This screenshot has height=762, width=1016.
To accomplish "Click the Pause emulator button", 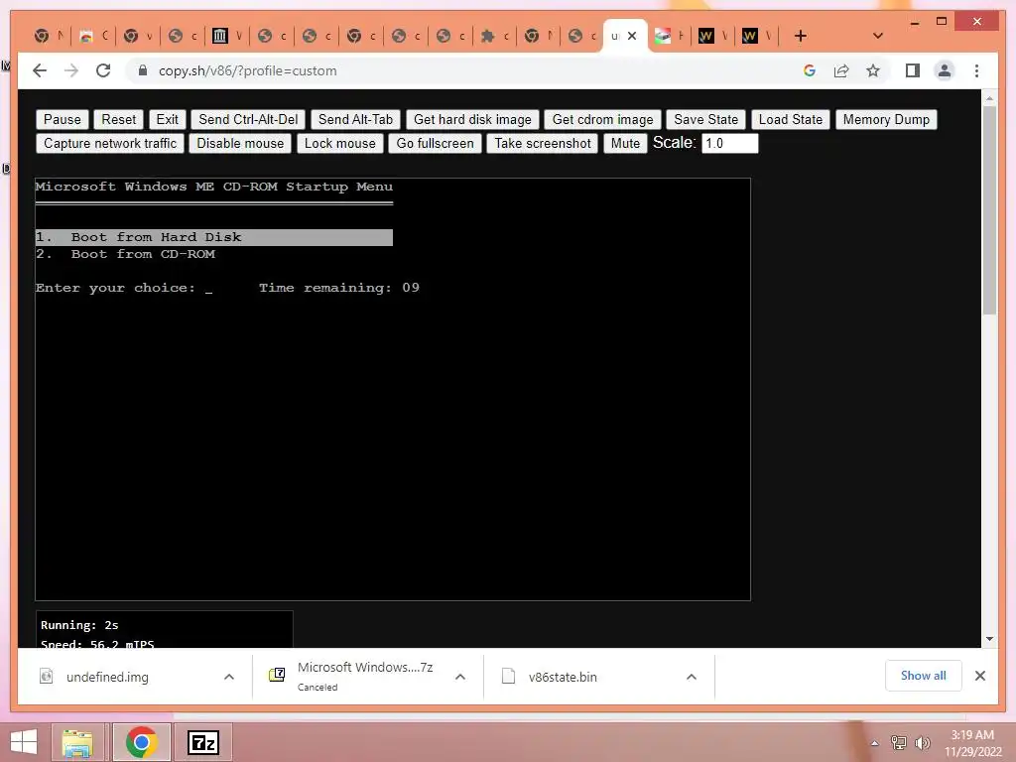I will click(63, 119).
